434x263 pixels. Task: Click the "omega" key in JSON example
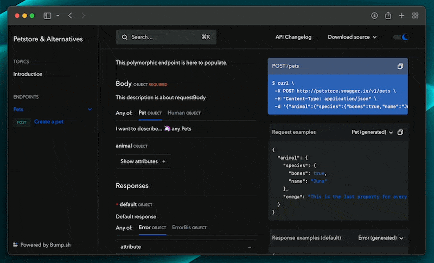pyautogui.click(x=293, y=197)
